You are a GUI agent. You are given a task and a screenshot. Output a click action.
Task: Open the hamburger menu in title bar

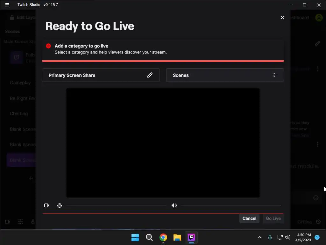point(7,5)
